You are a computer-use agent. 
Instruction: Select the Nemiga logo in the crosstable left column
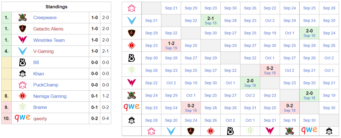tap(131, 45)
